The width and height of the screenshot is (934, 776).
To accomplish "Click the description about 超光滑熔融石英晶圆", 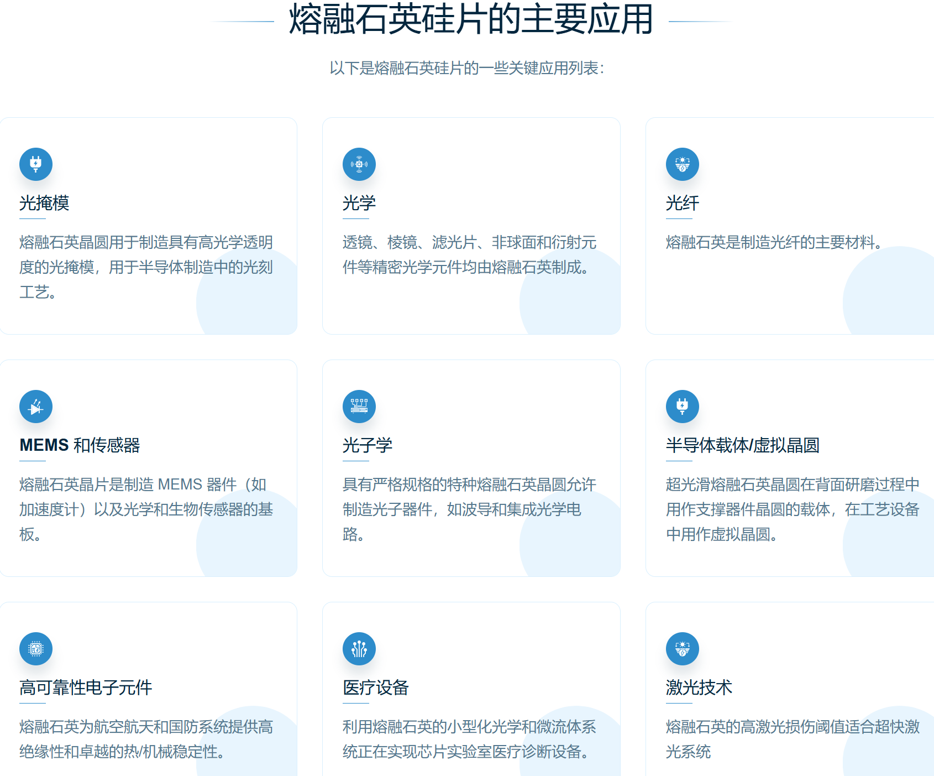I will tap(793, 509).
